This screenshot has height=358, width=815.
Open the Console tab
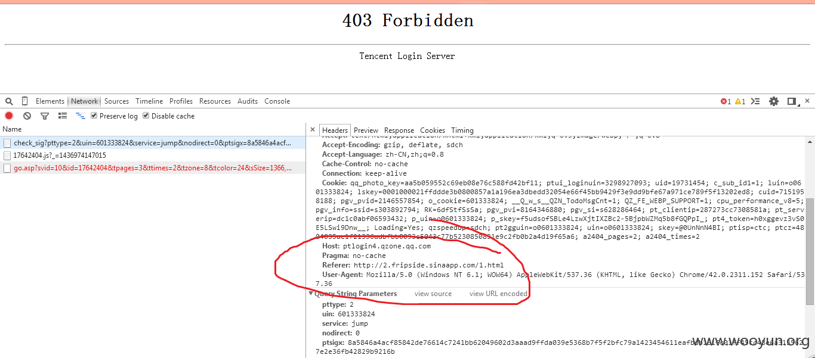click(277, 101)
